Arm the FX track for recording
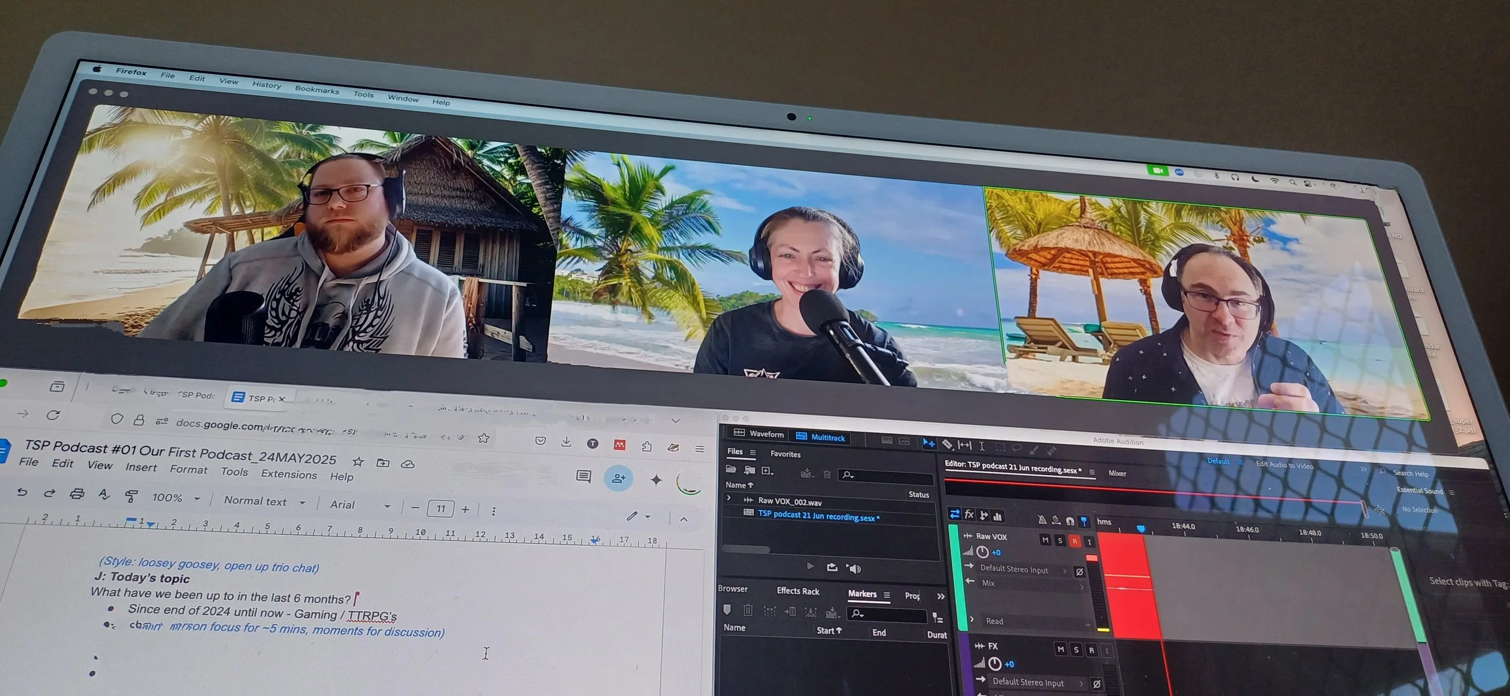1510x696 pixels. click(1091, 650)
